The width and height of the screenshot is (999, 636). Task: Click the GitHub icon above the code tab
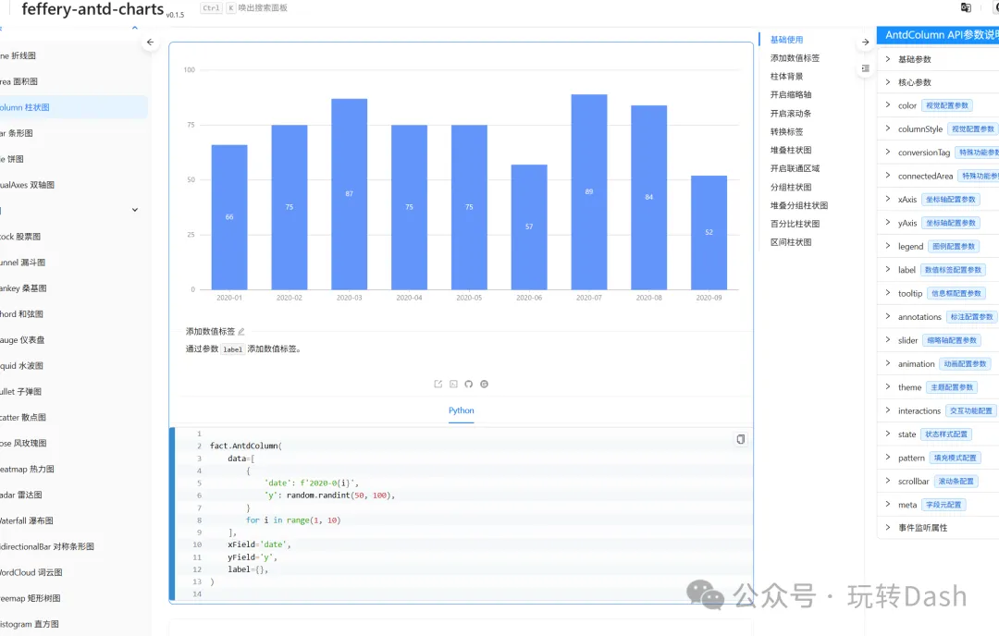click(x=469, y=384)
